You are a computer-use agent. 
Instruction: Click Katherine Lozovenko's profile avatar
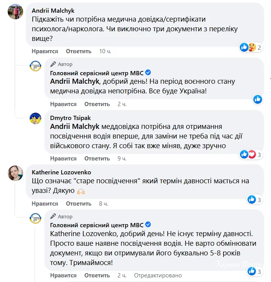[15, 173]
